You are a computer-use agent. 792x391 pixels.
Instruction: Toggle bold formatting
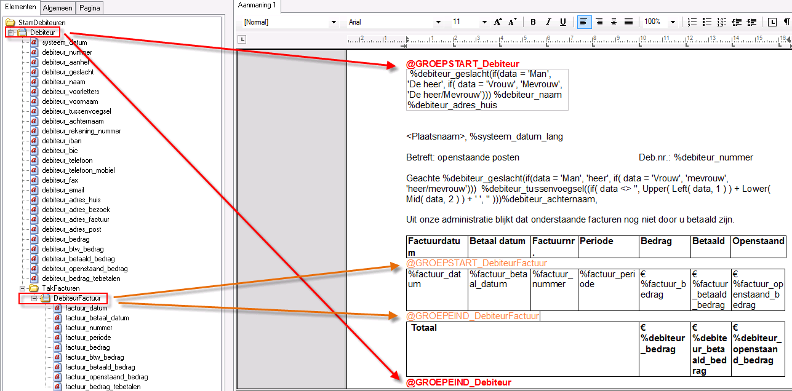533,22
